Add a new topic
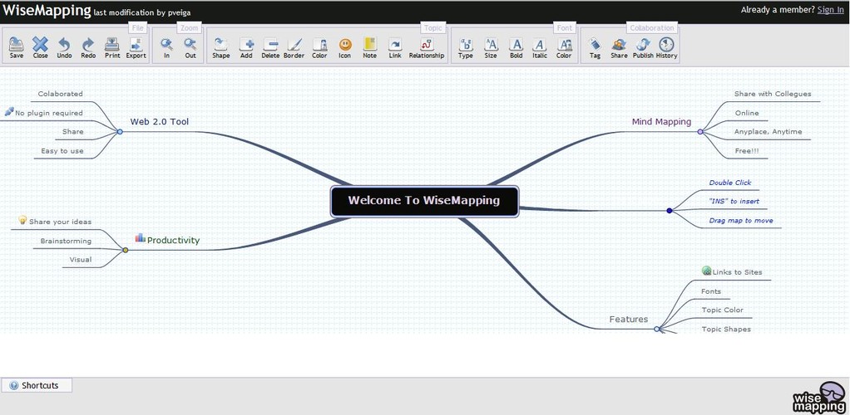 pos(246,47)
